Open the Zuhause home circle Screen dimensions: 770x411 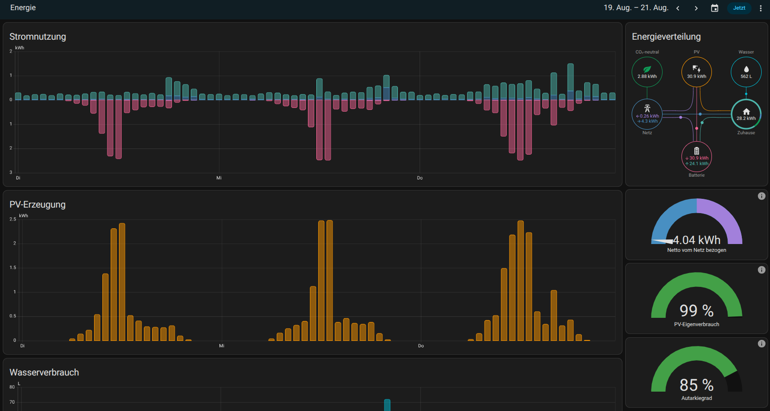(x=746, y=114)
